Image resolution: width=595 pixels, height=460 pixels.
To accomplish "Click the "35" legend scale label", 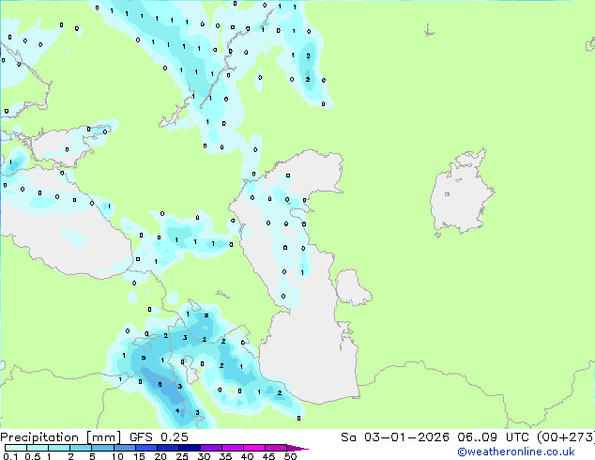I will [225, 456].
